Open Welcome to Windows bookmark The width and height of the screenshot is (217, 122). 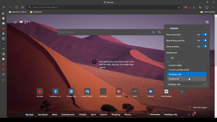pos(18,12)
